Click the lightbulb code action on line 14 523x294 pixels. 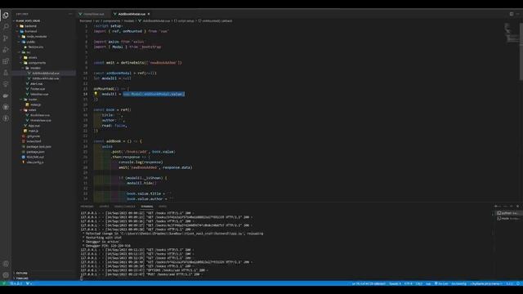pyautogui.click(x=96, y=94)
